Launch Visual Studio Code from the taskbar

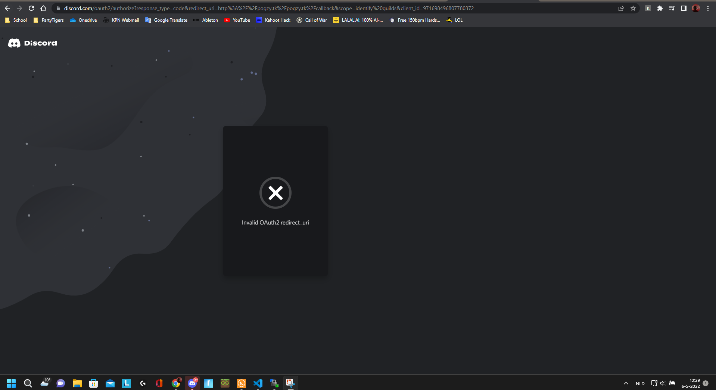coord(258,383)
